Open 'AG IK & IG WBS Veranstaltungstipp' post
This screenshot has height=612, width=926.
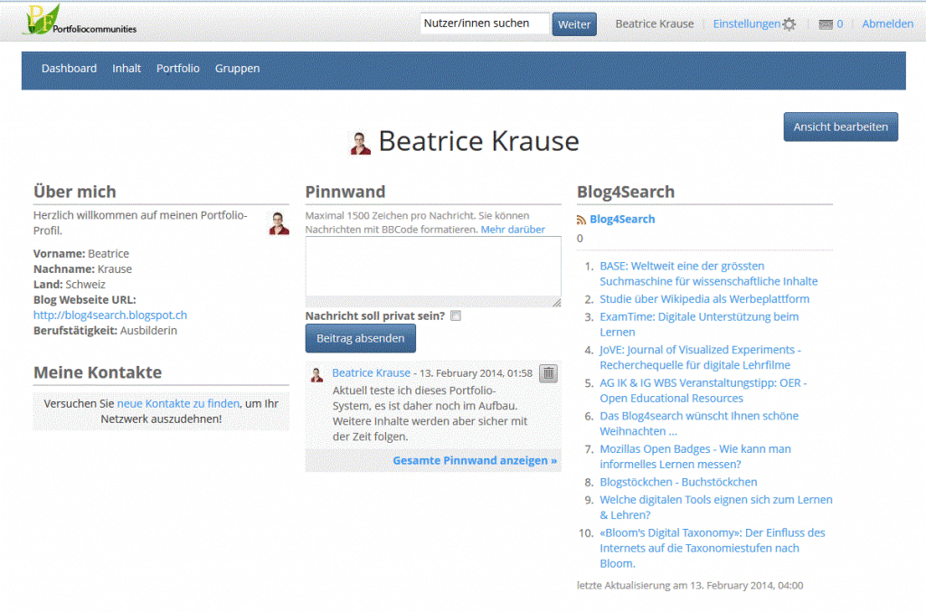(x=704, y=391)
